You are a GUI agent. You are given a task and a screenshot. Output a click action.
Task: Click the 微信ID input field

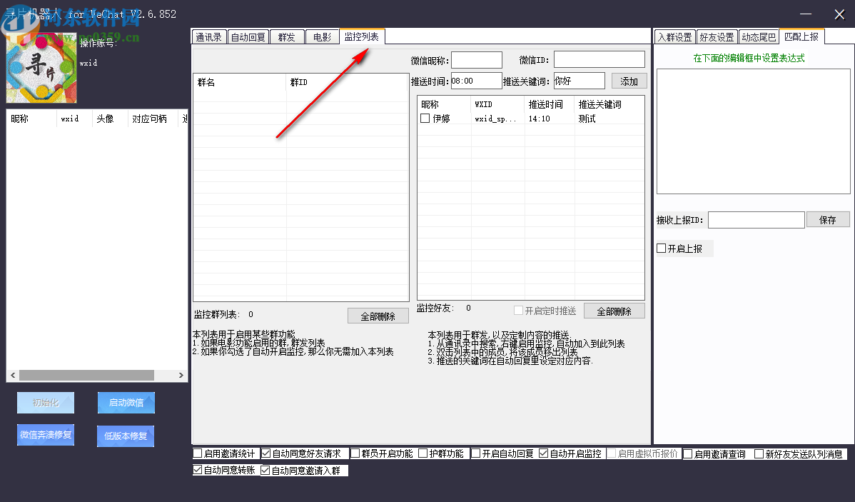click(x=599, y=59)
